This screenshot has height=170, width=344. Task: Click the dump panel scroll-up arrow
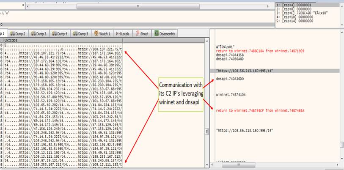(x=206, y=40)
